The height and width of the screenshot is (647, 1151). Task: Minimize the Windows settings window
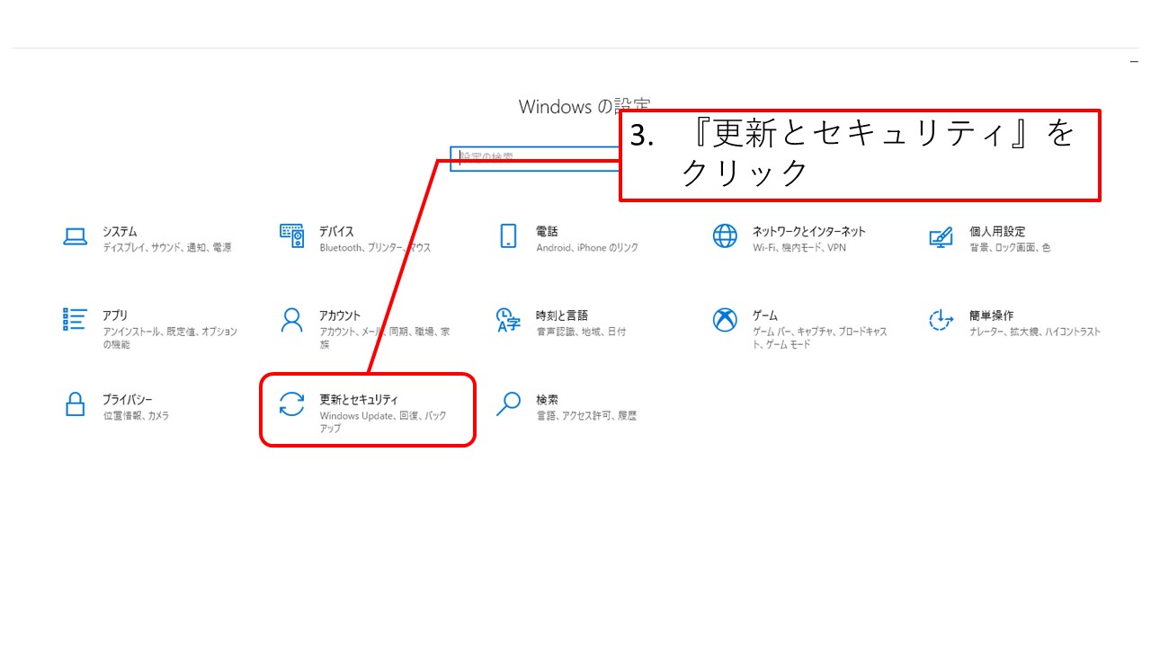click(x=1133, y=61)
